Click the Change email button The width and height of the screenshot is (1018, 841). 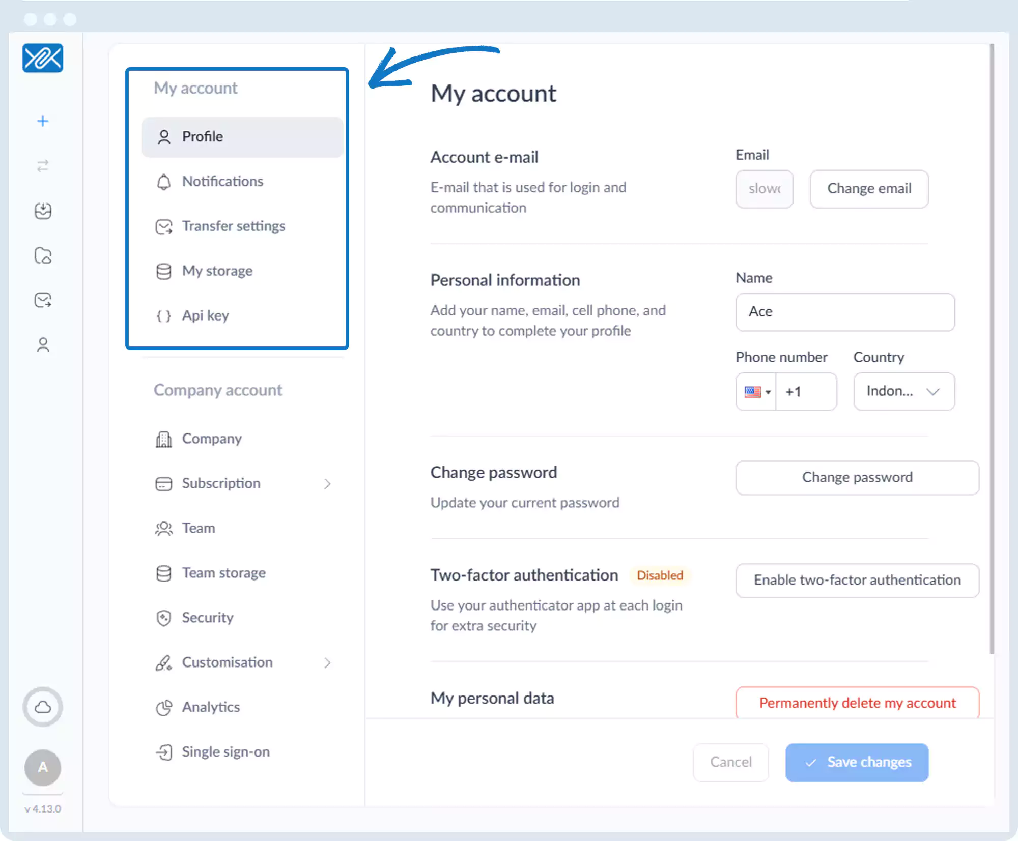pyautogui.click(x=869, y=189)
